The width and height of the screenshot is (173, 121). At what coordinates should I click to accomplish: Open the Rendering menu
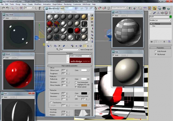pyautogui.click(x=68, y=4)
